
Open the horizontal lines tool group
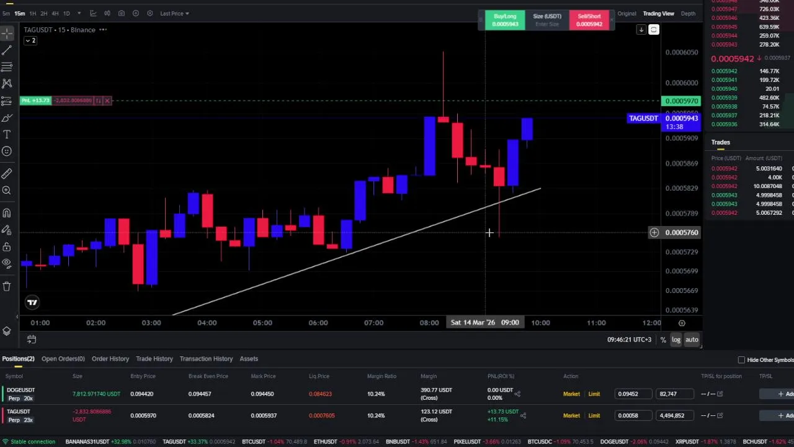7,66
